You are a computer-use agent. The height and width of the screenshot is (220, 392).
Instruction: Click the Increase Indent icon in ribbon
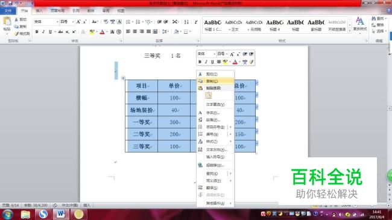coord(166,22)
